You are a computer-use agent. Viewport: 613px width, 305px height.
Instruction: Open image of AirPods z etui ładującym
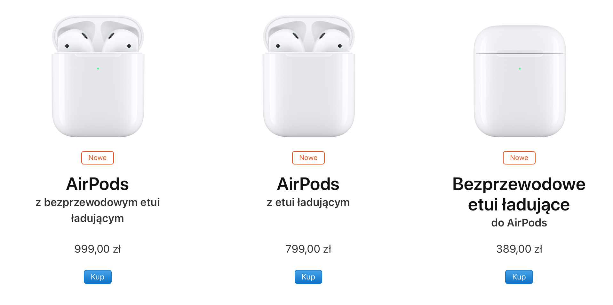point(309,76)
